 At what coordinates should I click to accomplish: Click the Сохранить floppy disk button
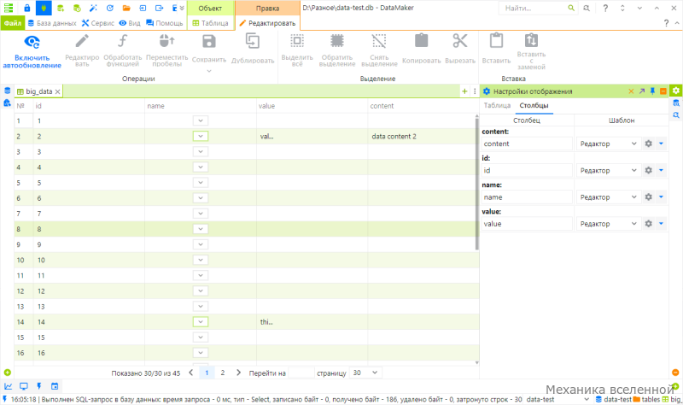pyautogui.click(x=209, y=48)
